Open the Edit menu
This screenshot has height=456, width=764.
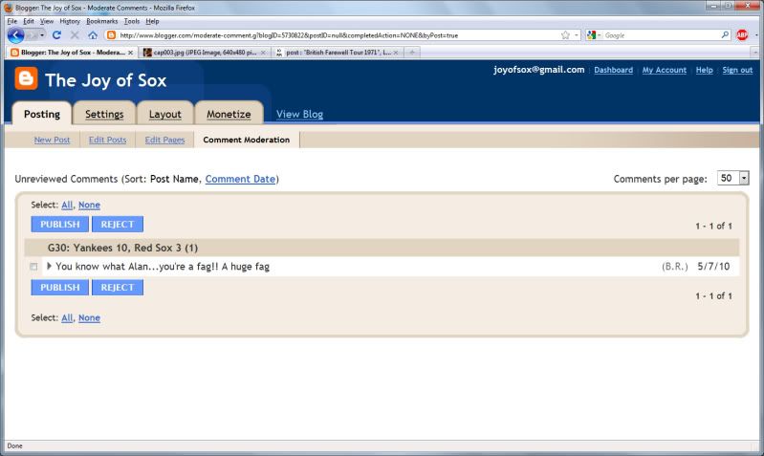coord(29,21)
